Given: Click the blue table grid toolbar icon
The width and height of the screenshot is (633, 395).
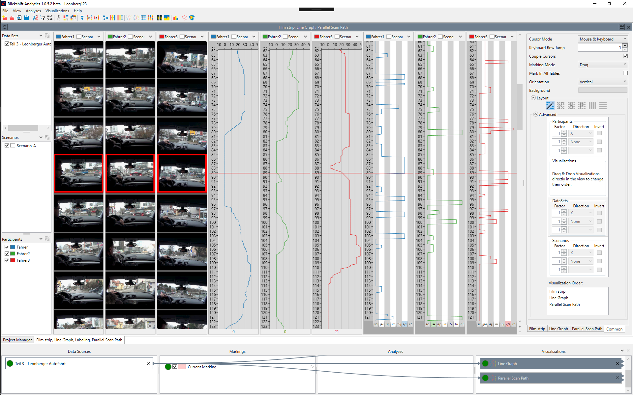Looking at the screenshot, I should (x=143, y=18).
